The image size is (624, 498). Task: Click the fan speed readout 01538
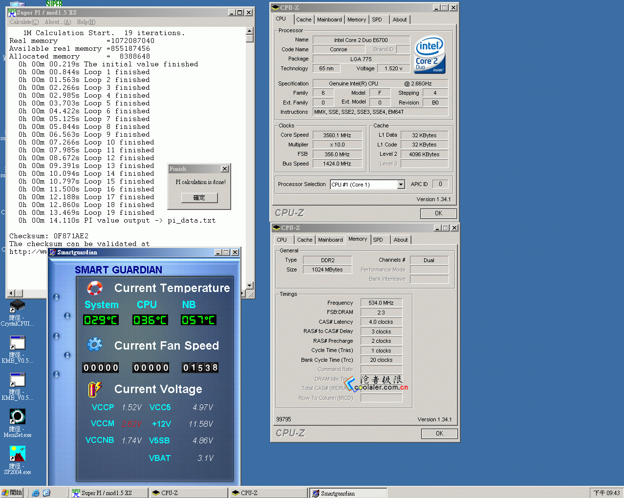pos(200,368)
